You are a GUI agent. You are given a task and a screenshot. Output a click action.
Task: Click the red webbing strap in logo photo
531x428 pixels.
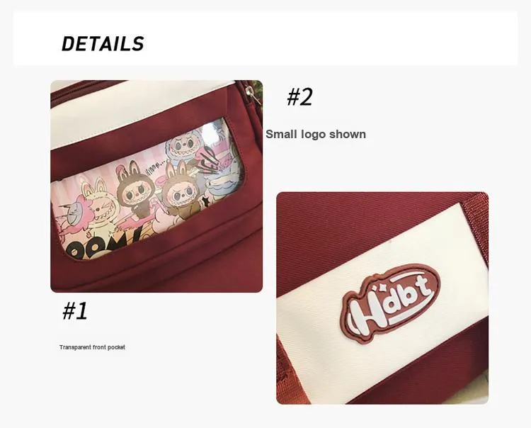pos(478,218)
